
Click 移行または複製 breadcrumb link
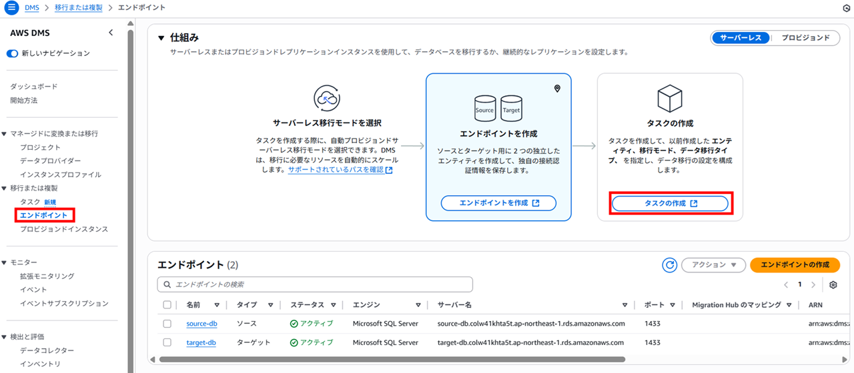pos(78,7)
